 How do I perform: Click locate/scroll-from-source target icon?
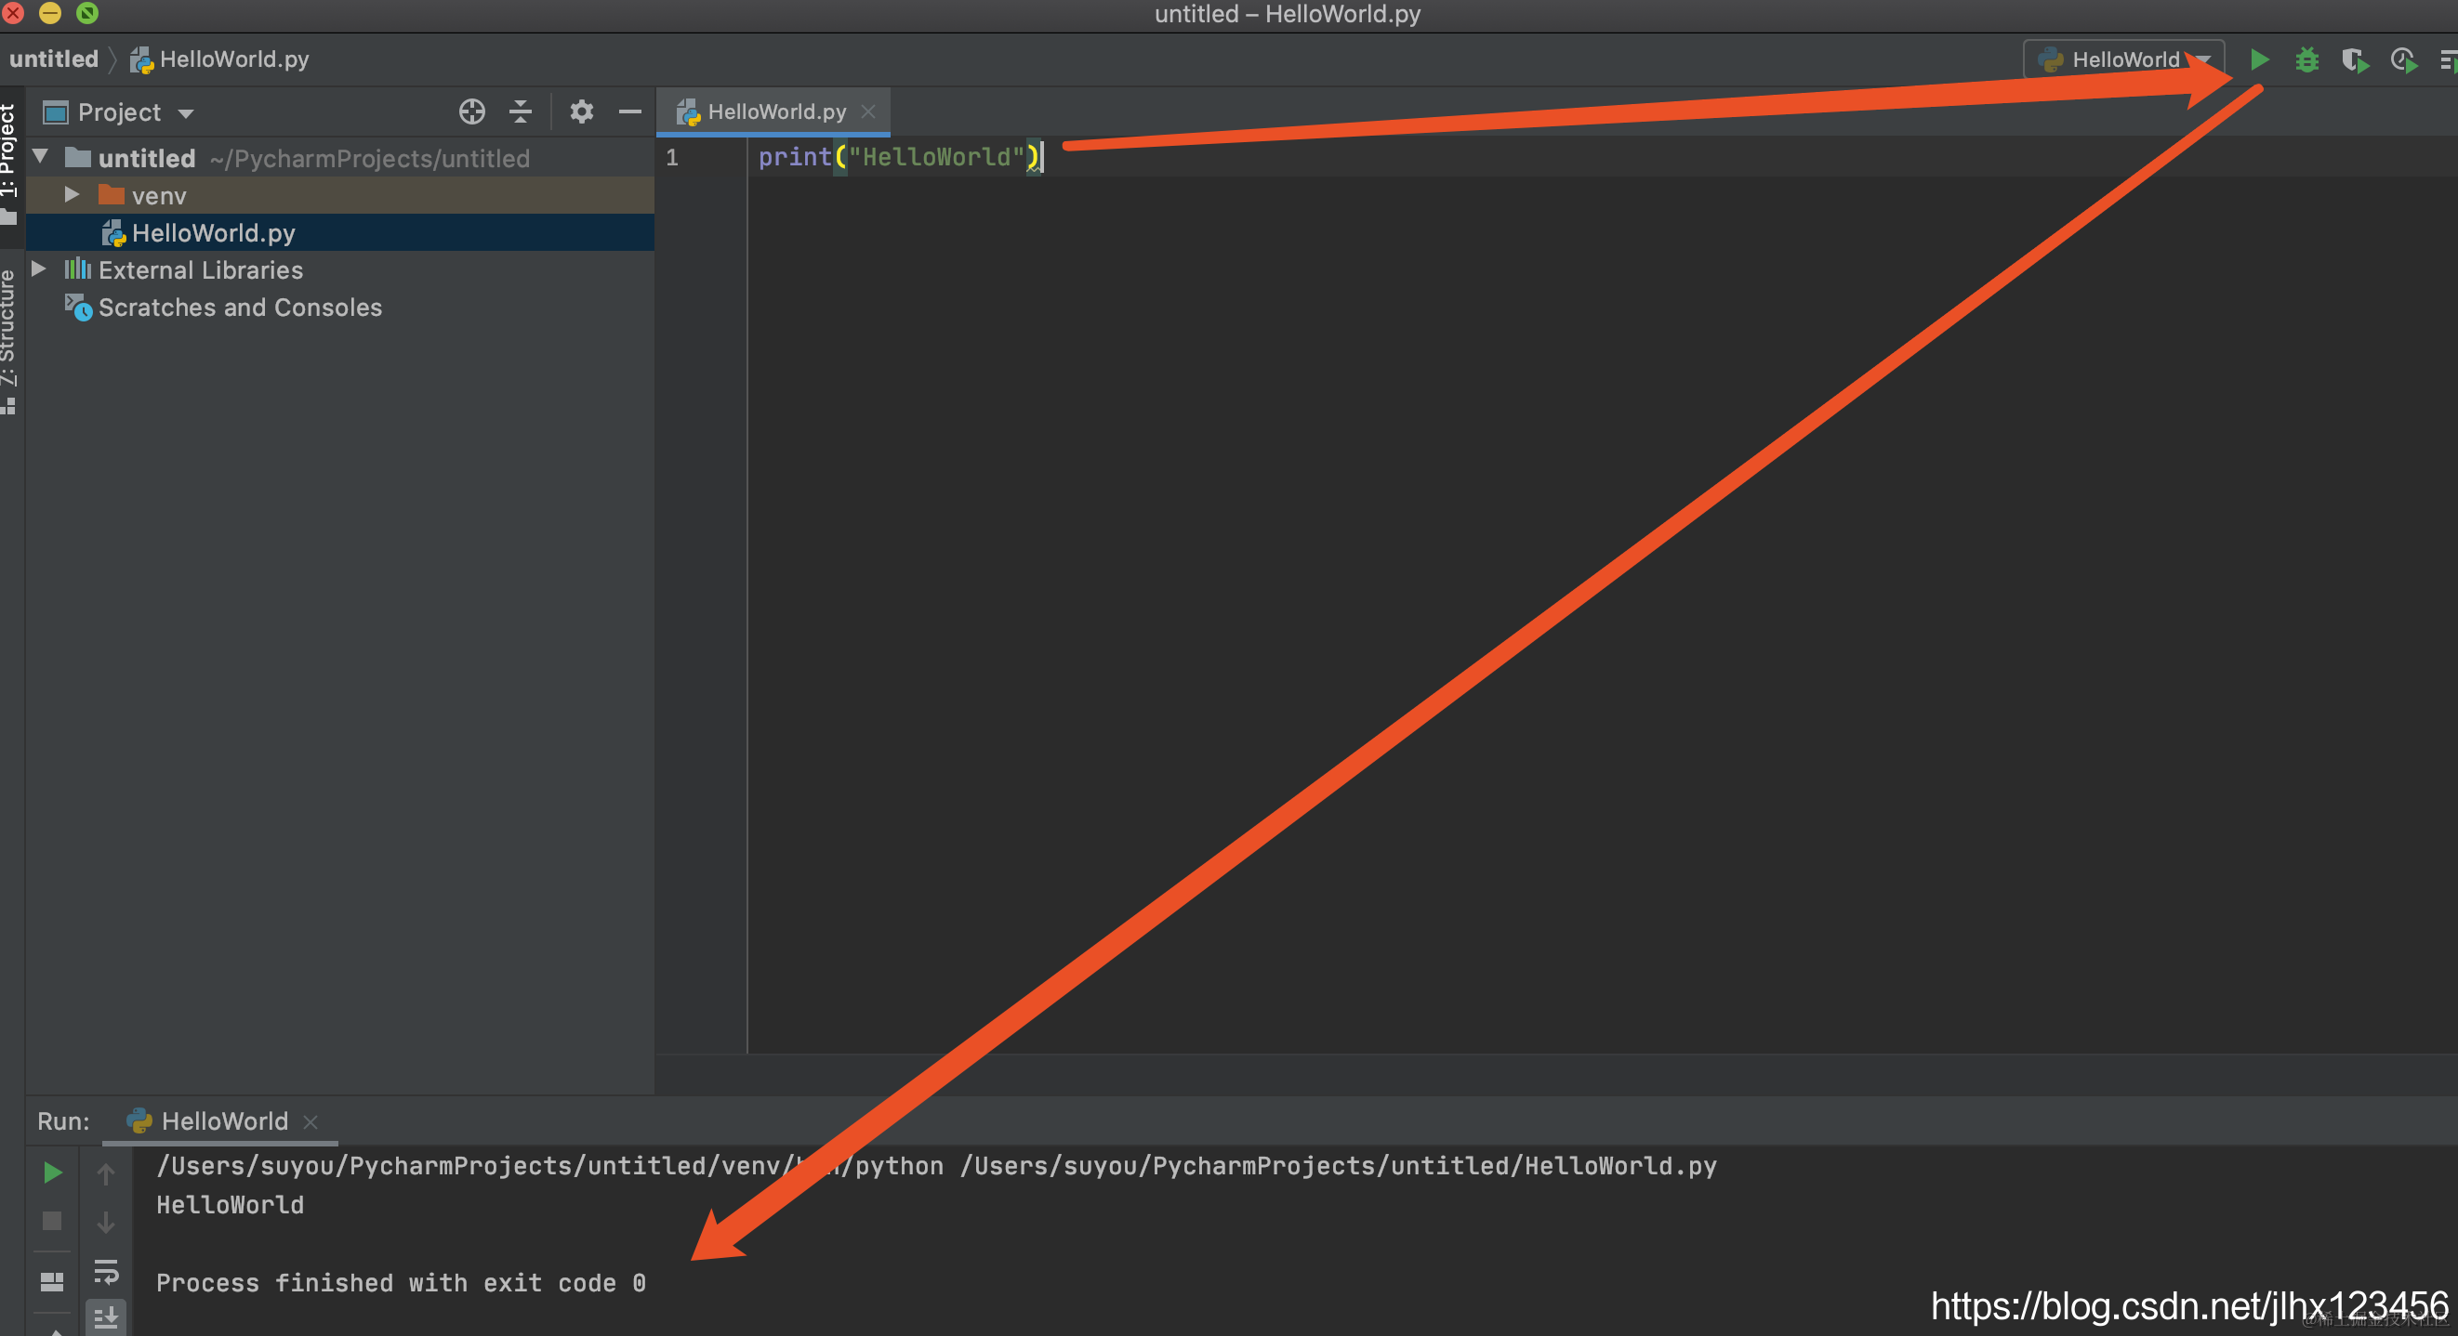click(471, 112)
